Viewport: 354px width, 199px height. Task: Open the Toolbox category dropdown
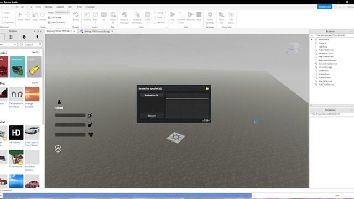tap(8, 44)
